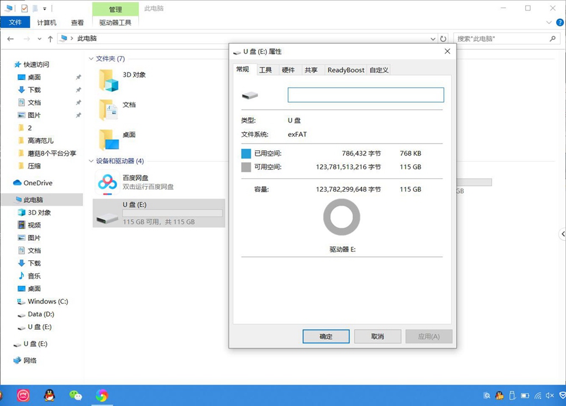Open the pink app taskbar icon
Screen dimensions: 566x406
coord(23,396)
